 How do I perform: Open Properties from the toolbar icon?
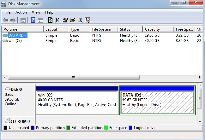65,20
